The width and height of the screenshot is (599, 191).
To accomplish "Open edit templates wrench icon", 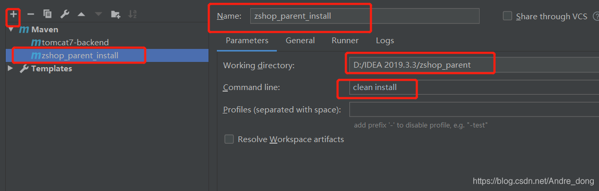I will pos(65,14).
